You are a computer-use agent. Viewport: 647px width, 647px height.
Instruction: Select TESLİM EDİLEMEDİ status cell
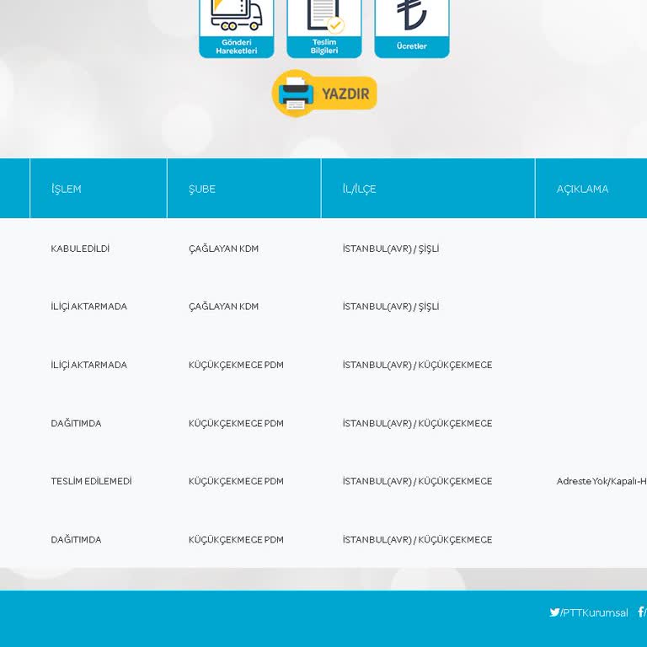91,481
